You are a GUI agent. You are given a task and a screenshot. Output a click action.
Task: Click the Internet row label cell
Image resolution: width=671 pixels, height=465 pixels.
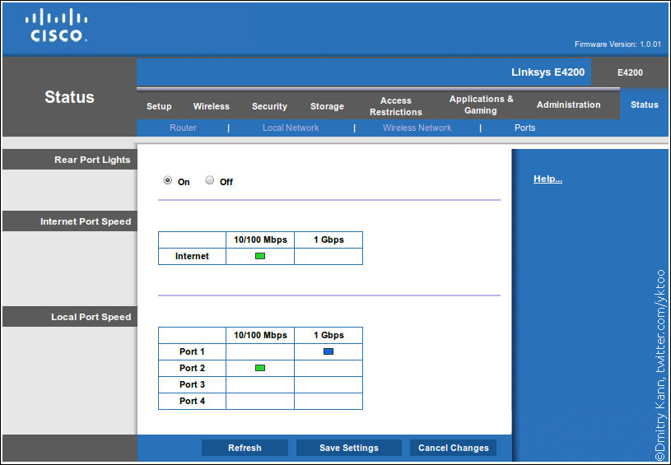(x=192, y=256)
